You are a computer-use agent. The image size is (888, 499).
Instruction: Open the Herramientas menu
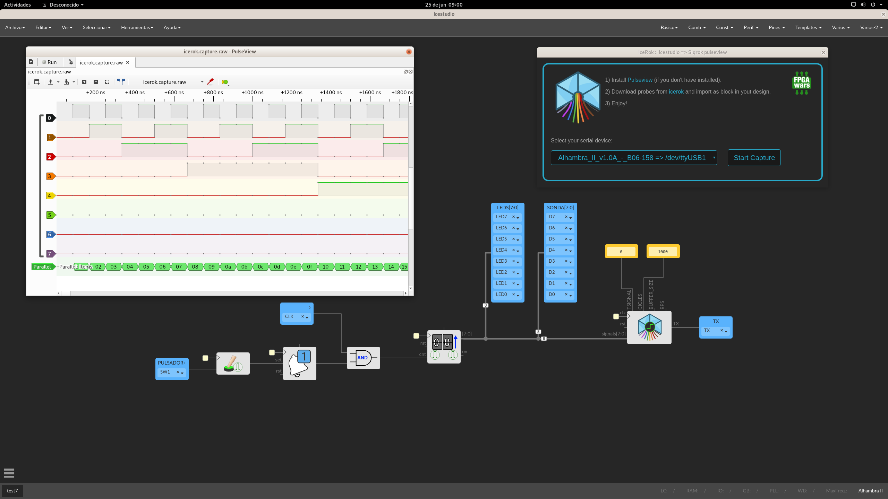pyautogui.click(x=137, y=27)
